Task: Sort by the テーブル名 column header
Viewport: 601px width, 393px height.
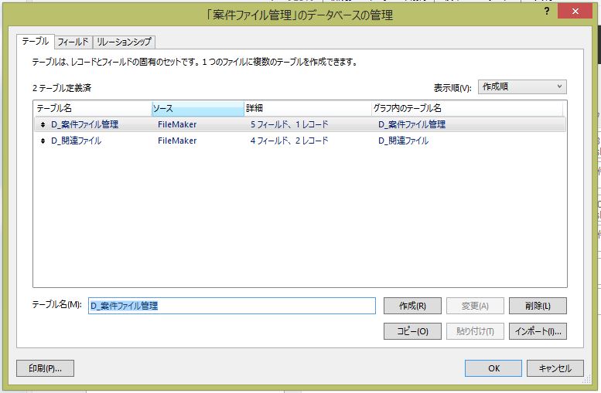Action: click(92, 108)
